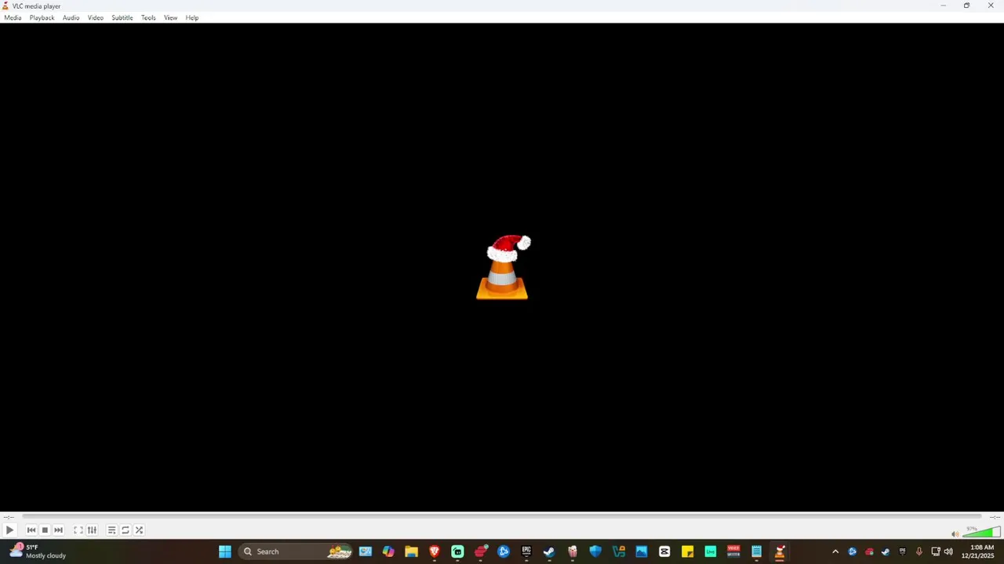Open the Tools menu

pos(148,17)
